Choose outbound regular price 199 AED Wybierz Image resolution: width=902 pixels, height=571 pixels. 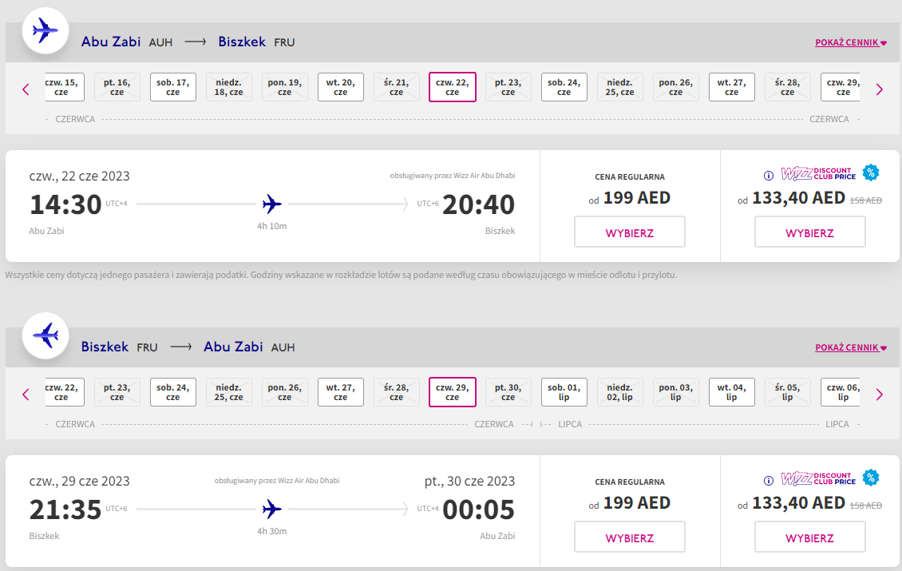629,232
